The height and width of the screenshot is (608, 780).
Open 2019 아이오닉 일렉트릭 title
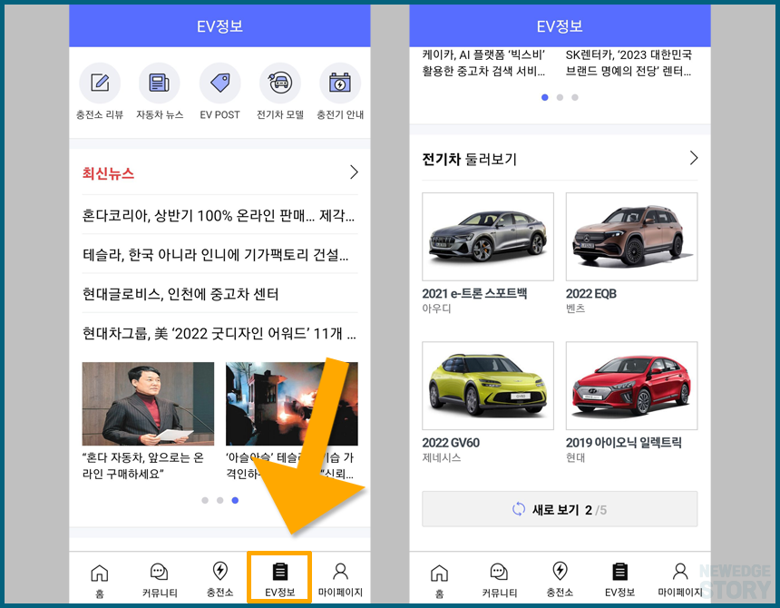(623, 443)
